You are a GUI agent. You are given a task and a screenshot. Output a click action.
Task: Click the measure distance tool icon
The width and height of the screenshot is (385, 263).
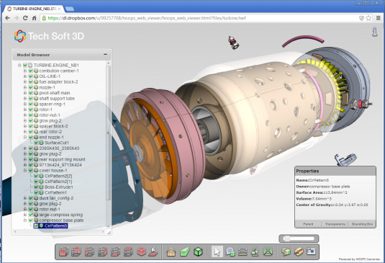click(x=243, y=252)
